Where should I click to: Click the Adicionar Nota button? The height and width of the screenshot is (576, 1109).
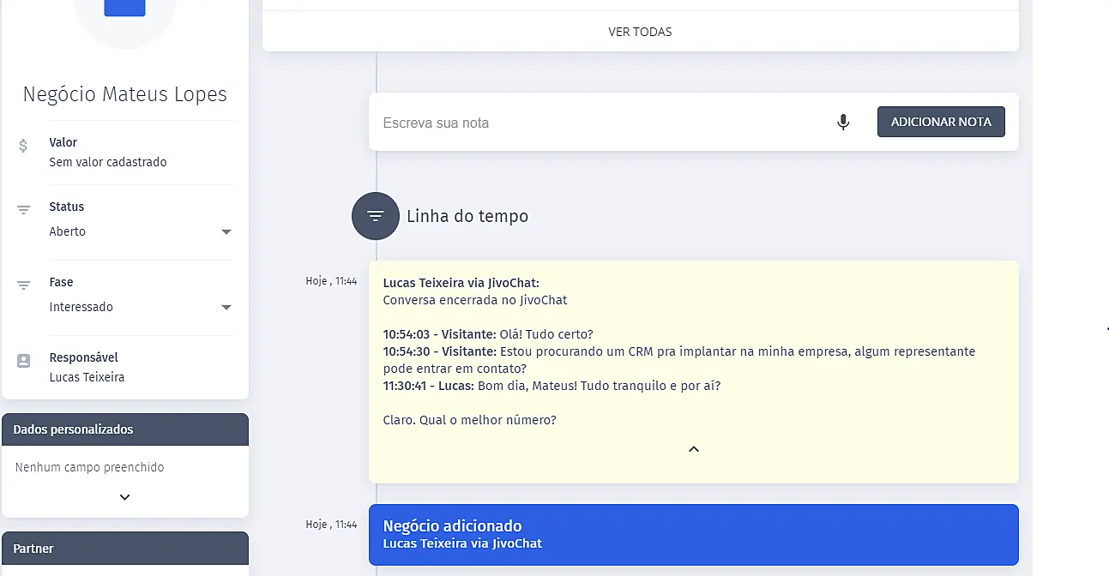click(941, 122)
